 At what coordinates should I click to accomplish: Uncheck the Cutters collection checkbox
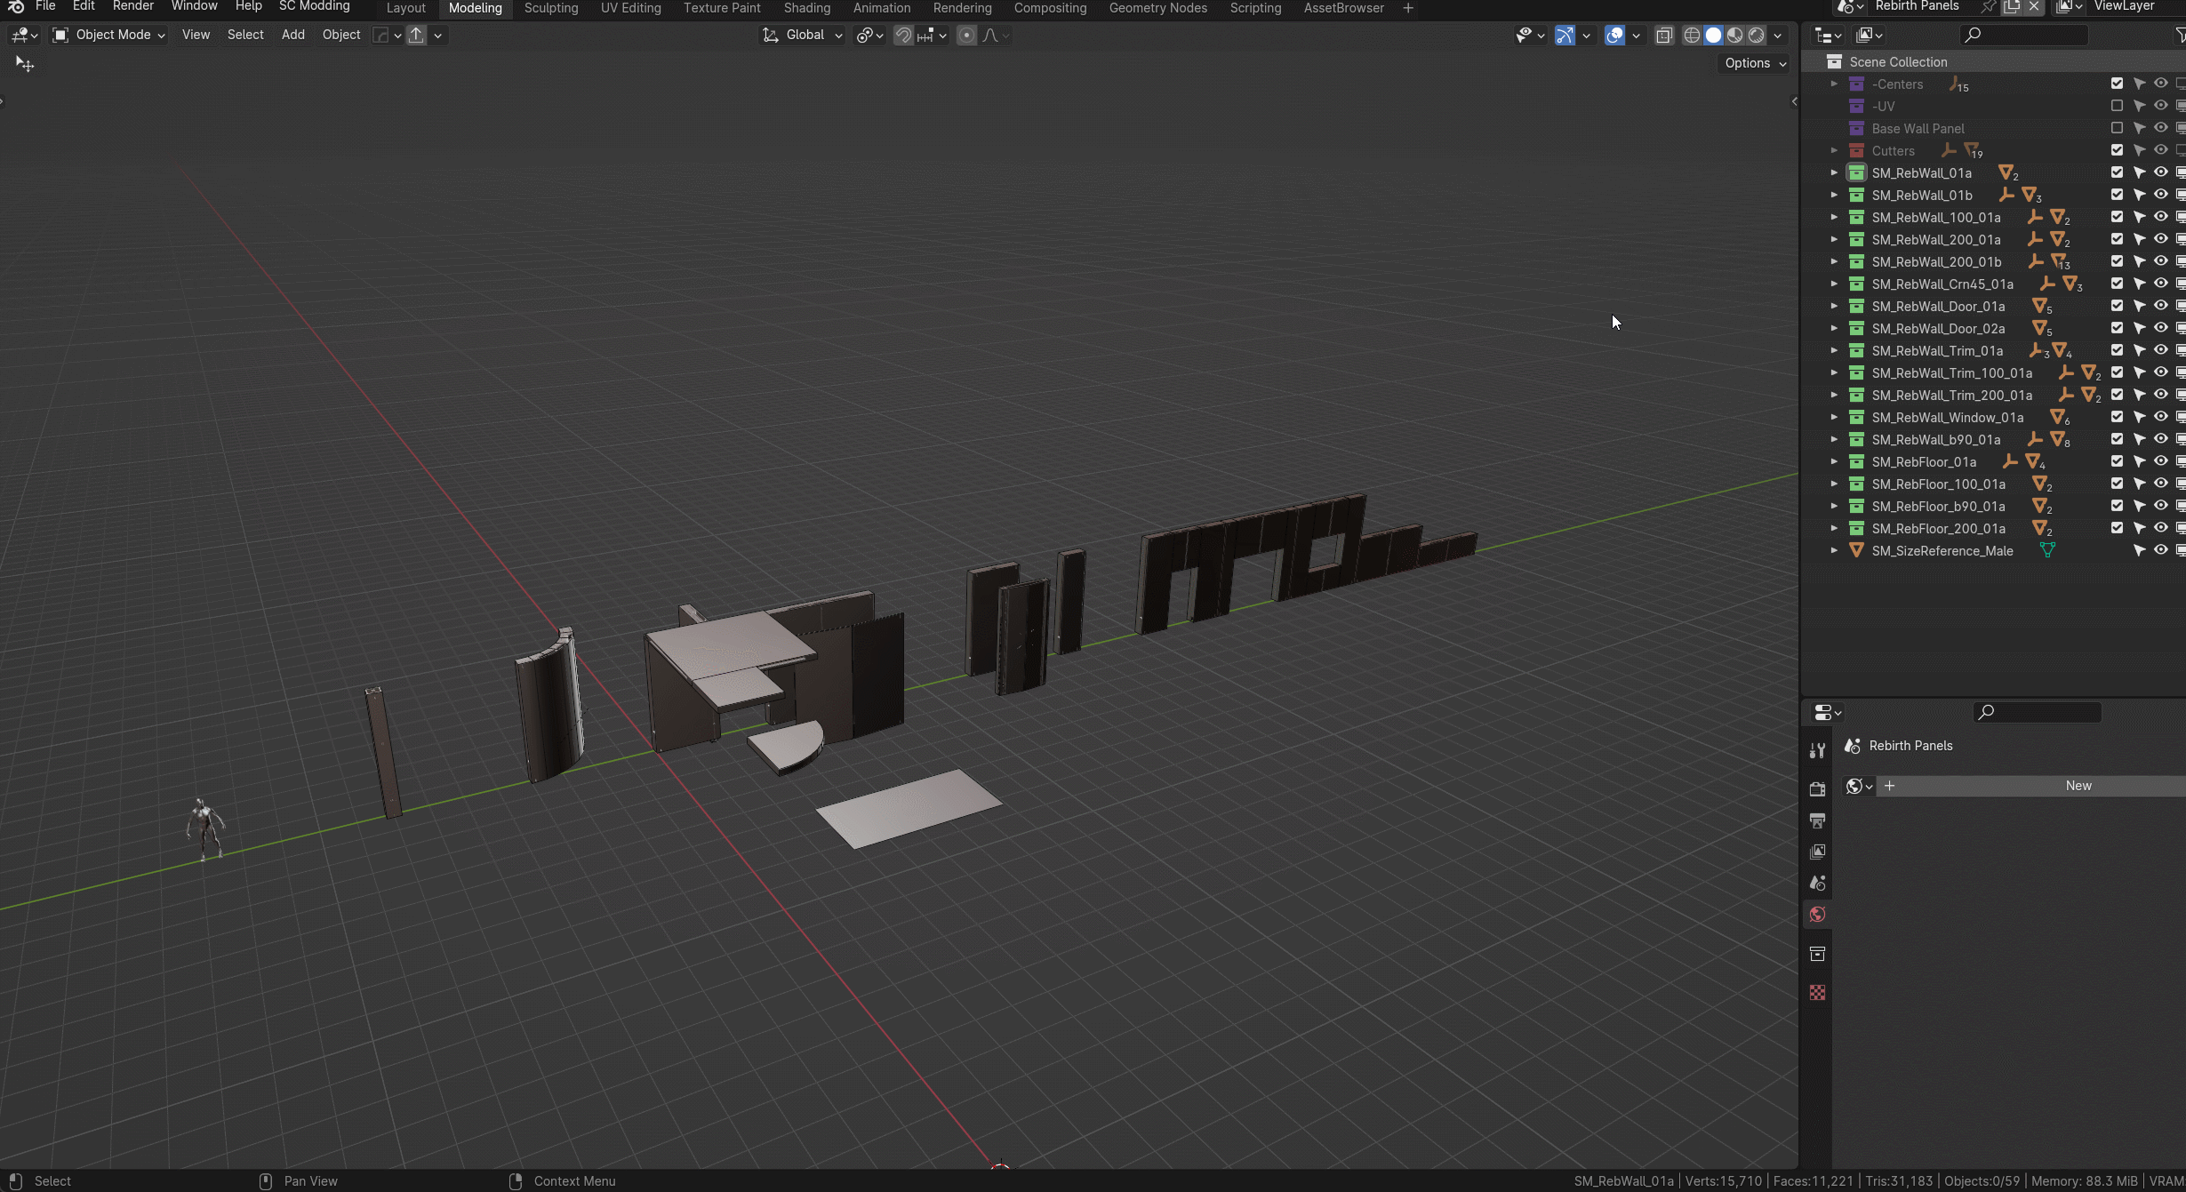[2117, 149]
